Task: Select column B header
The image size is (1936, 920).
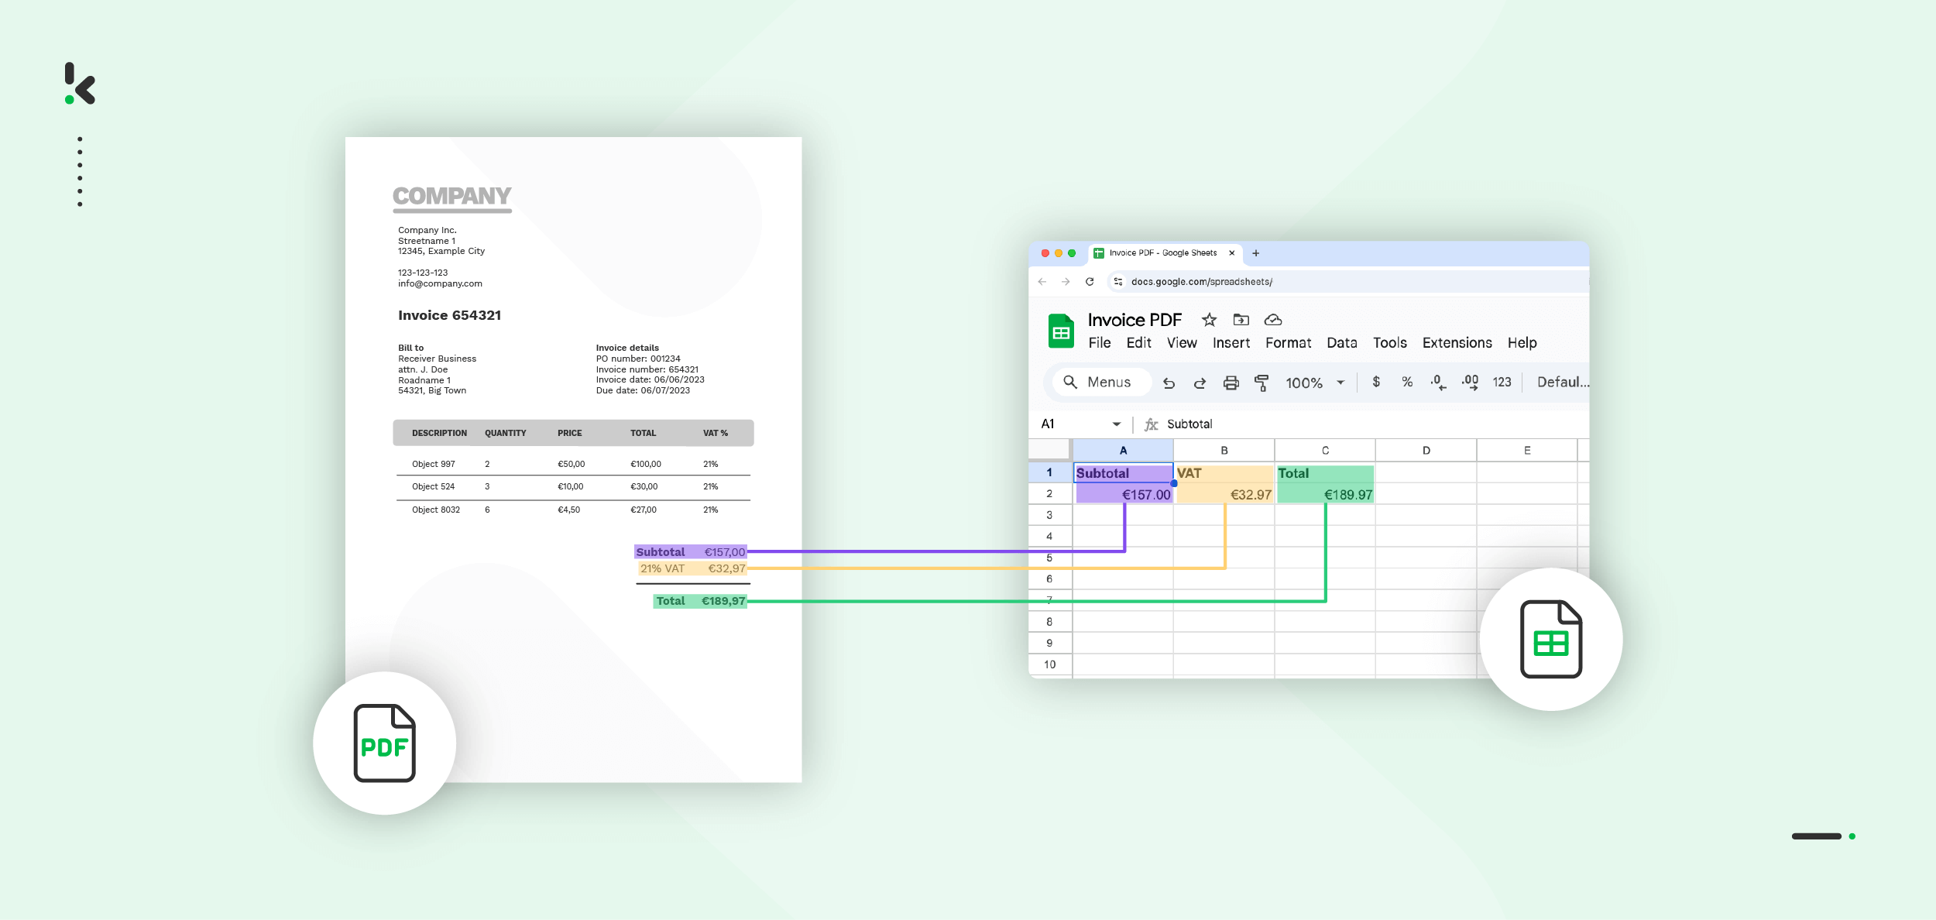Action: point(1224,451)
